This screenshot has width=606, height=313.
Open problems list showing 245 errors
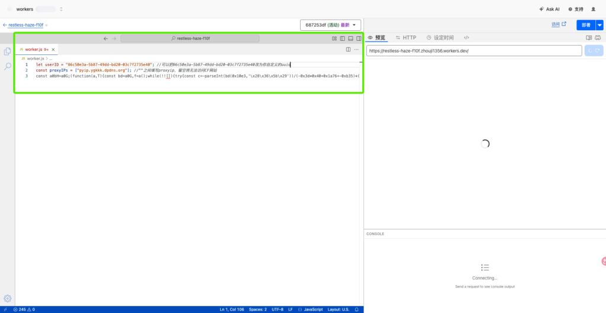[x=24, y=309]
